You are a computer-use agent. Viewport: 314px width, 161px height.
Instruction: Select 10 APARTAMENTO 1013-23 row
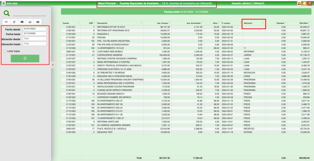click(x=186, y=48)
